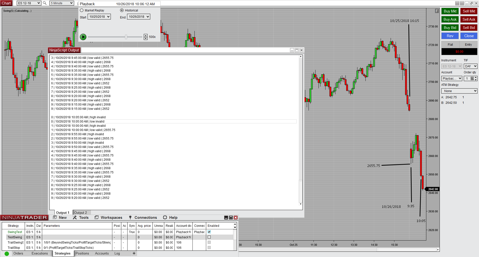Click the F indicator icon on chart
This screenshot has width=479, height=257.
click(437, 11)
